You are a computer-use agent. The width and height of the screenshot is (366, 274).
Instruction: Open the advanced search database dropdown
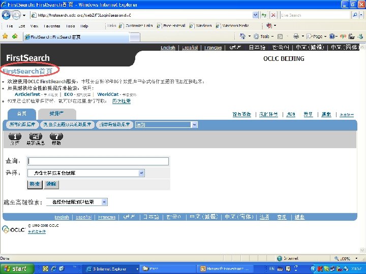77,202
